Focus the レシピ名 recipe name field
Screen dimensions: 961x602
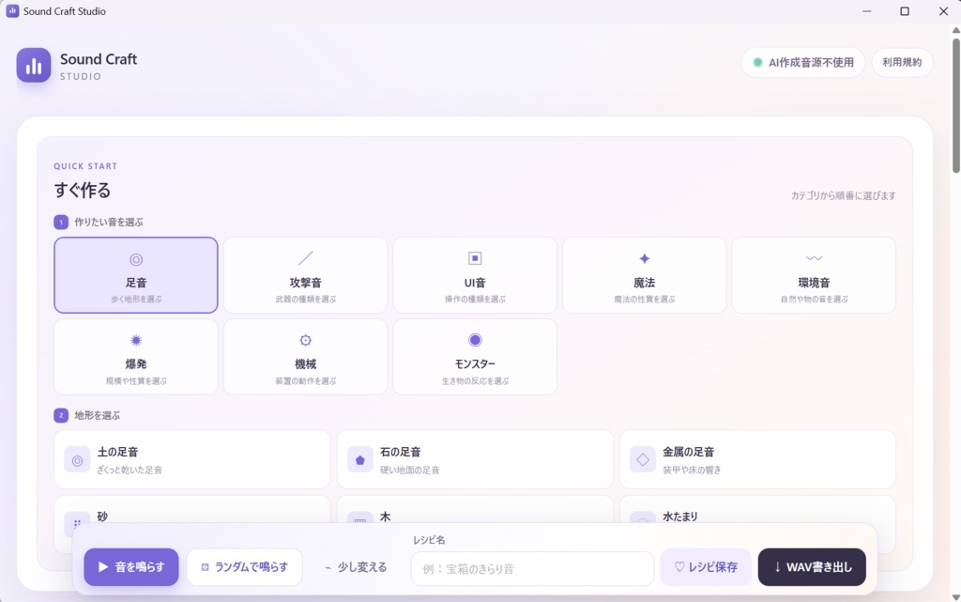pyautogui.click(x=532, y=569)
